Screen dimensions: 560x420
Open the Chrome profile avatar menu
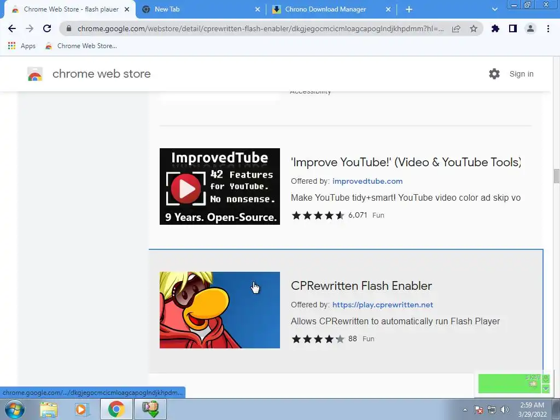coord(530,28)
